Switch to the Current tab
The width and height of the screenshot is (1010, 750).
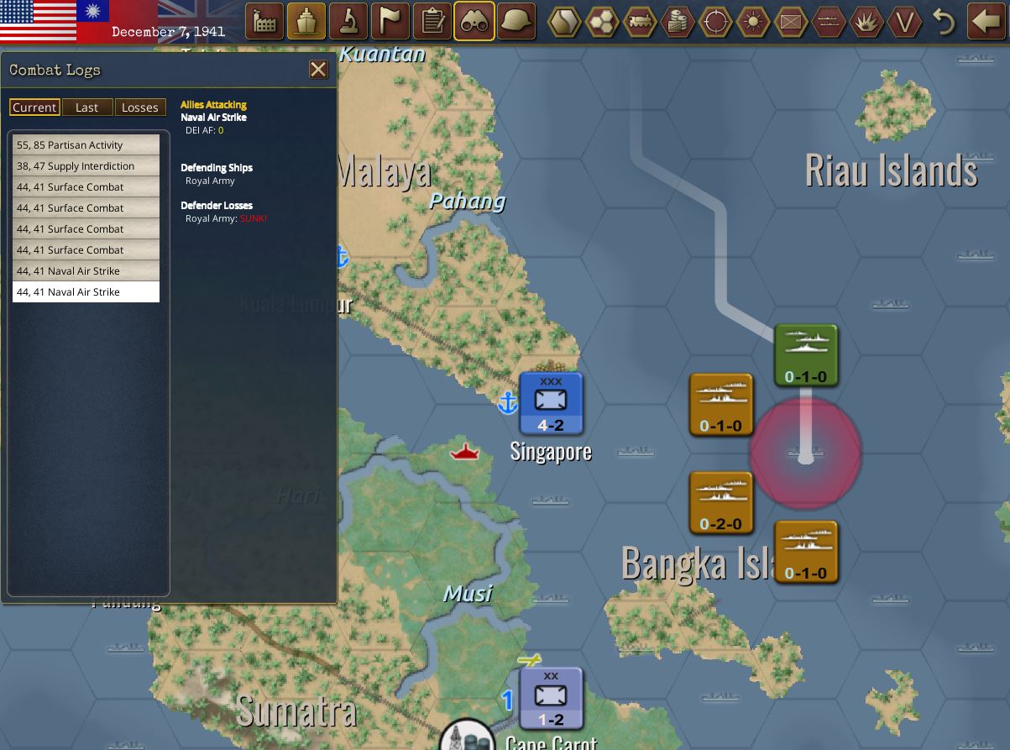pyautogui.click(x=34, y=108)
